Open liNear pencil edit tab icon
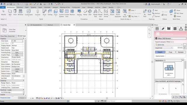187x105 pixels. tap(163, 29)
